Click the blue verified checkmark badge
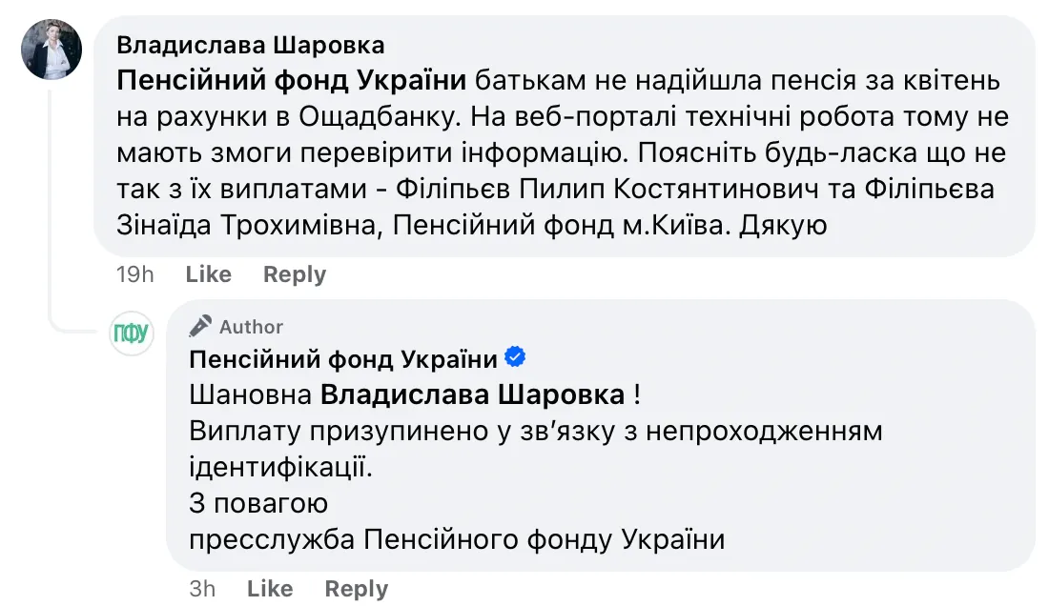Viewport: 1049px width, 606px height. tap(516, 358)
